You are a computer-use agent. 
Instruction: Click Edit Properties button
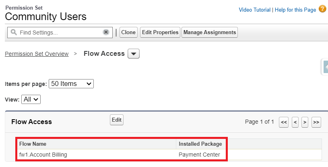click(x=160, y=32)
